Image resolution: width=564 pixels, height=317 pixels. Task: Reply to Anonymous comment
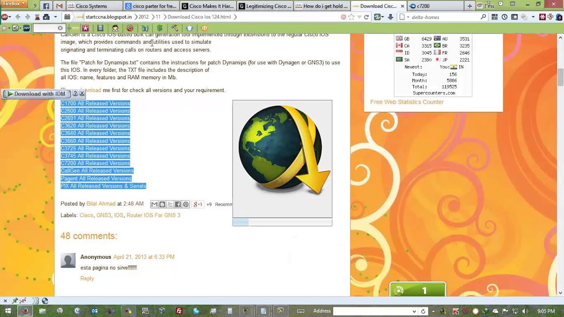click(87, 278)
